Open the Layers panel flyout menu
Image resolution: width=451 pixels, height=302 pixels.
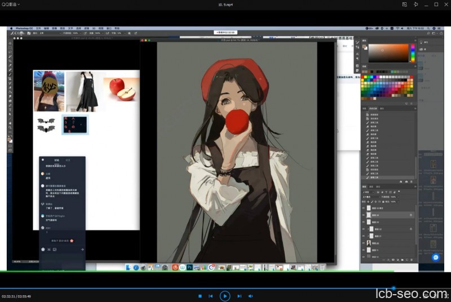coord(415,186)
